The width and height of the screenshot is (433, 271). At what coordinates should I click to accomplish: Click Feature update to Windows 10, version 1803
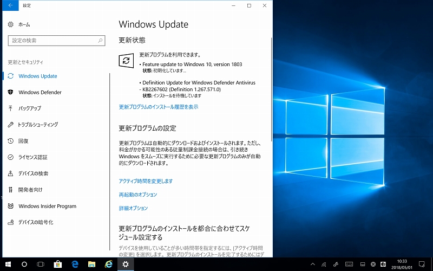tap(192, 64)
